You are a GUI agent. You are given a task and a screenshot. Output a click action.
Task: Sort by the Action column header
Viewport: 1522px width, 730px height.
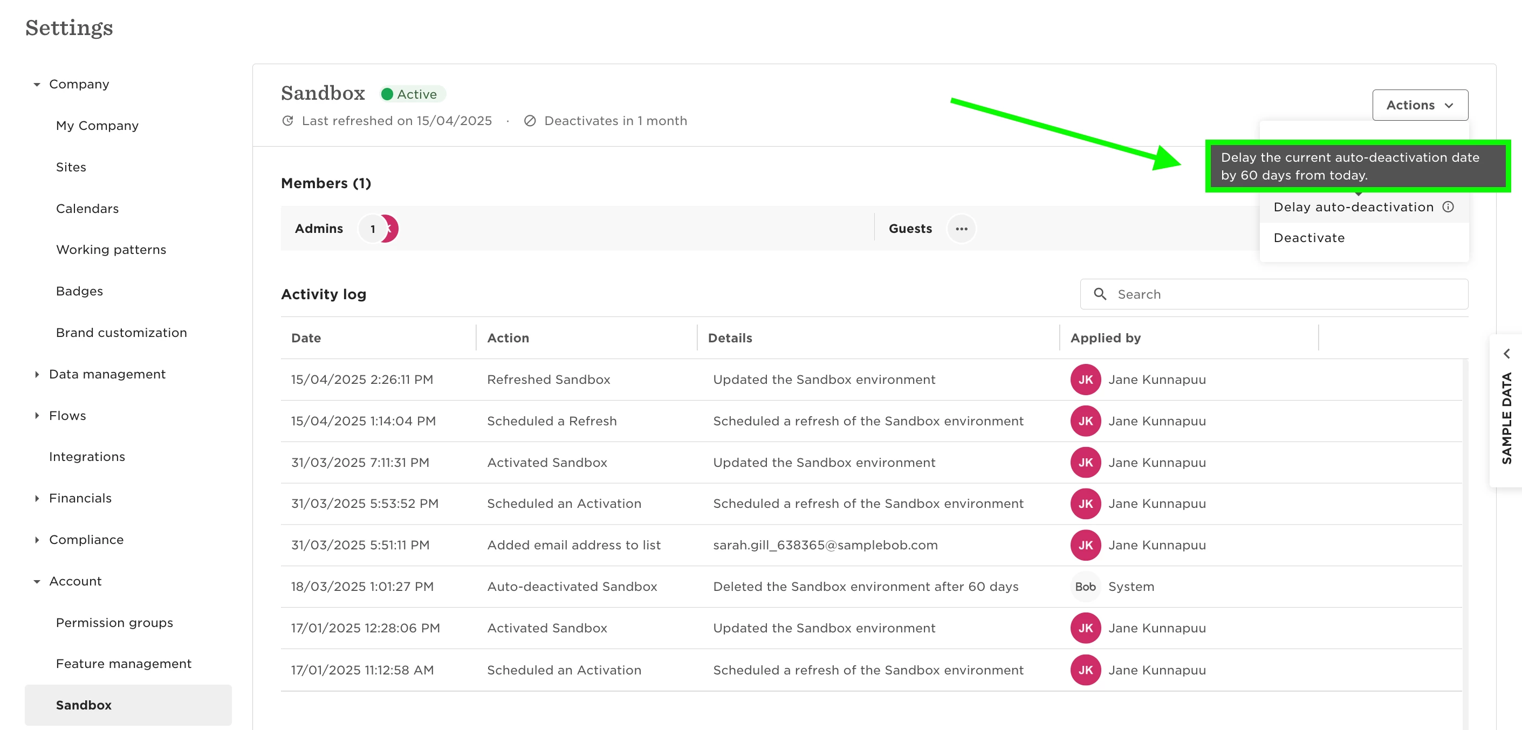tap(508, 338)
